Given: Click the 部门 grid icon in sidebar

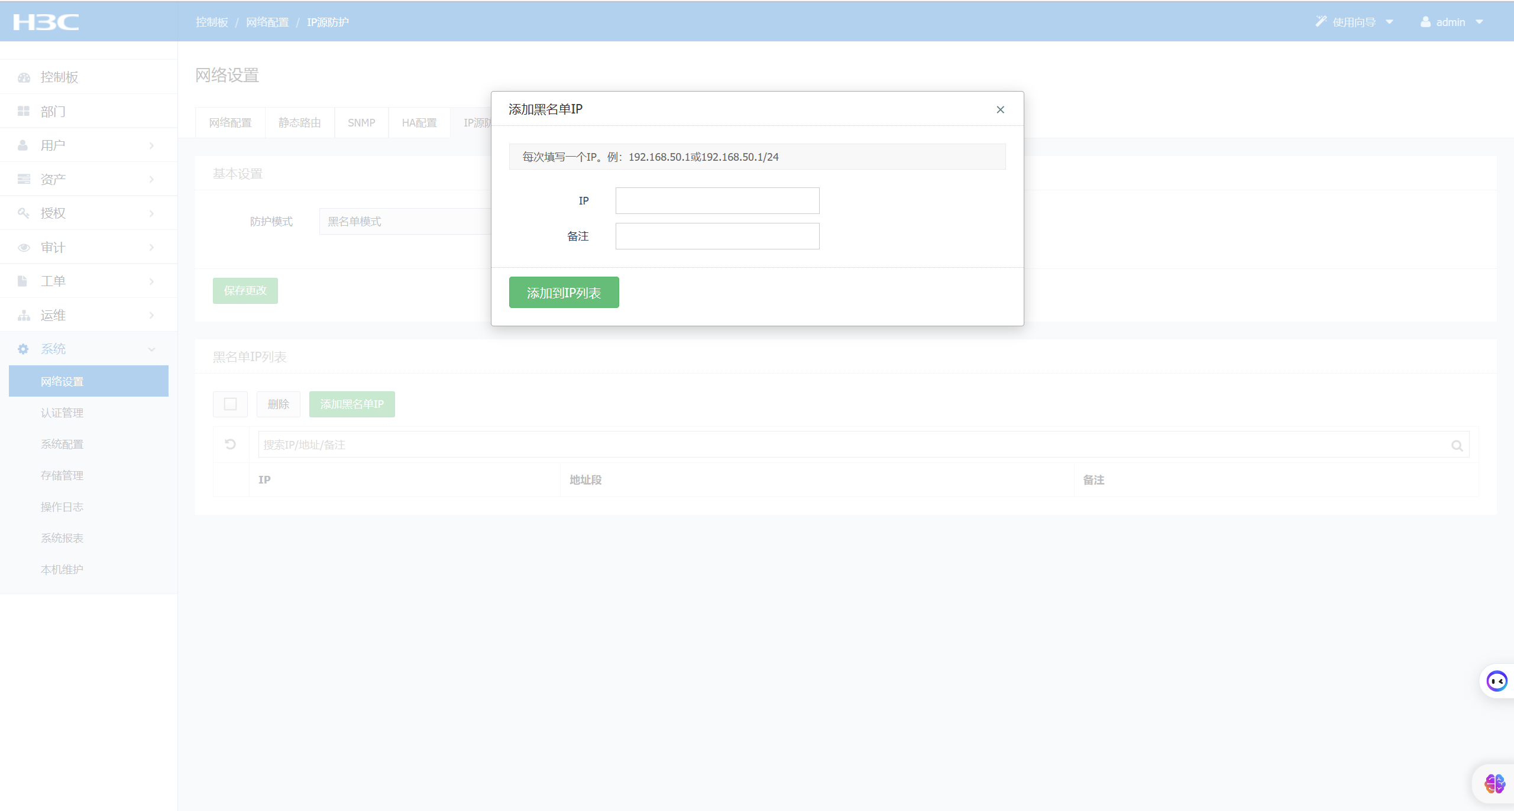Looking at the screenshot, I should pyautogui.click(x=24, y=111).
